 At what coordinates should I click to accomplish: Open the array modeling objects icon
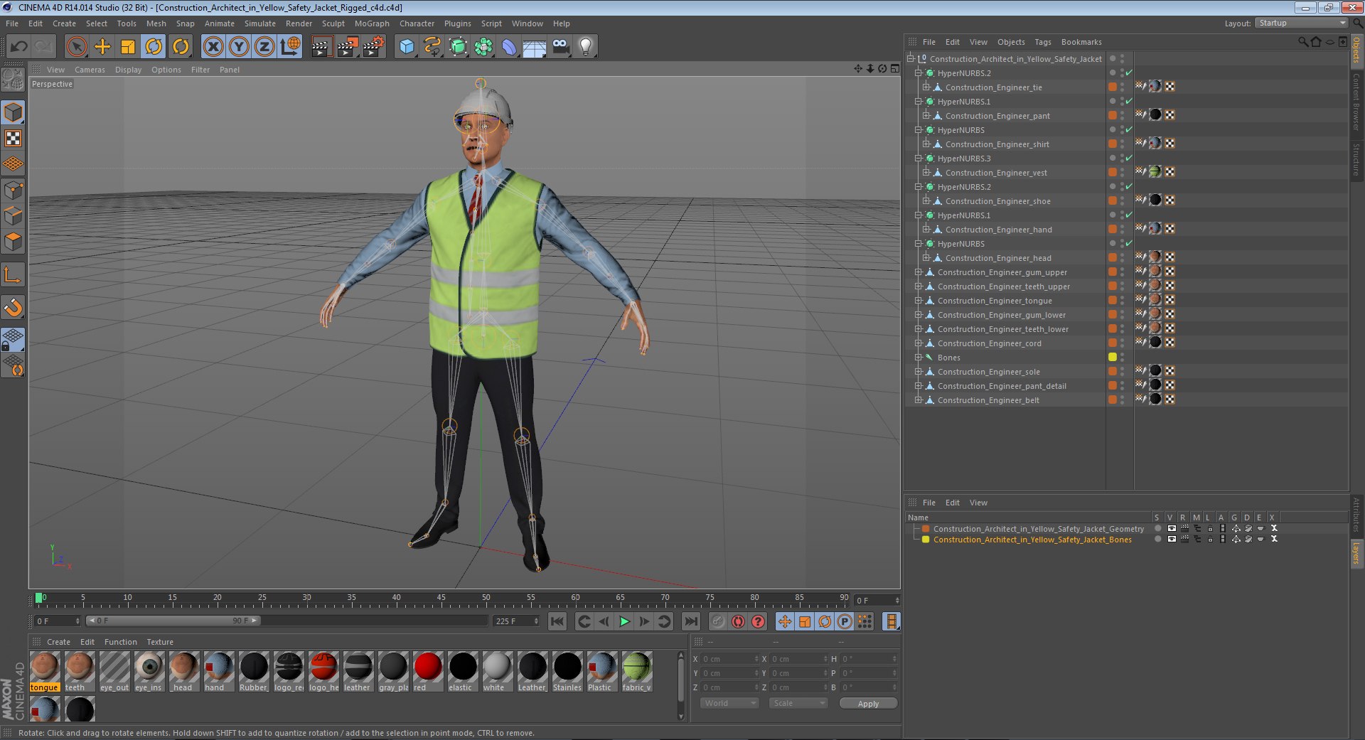point(483,47)
